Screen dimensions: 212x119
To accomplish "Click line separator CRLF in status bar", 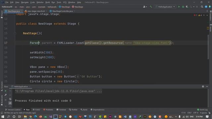I will [x=189, y=113].
